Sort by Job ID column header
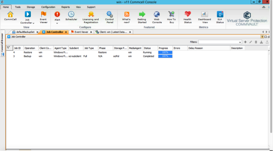The height and width of the screenshot is (151, 273). pyautogui.click(x=18, y=48)
